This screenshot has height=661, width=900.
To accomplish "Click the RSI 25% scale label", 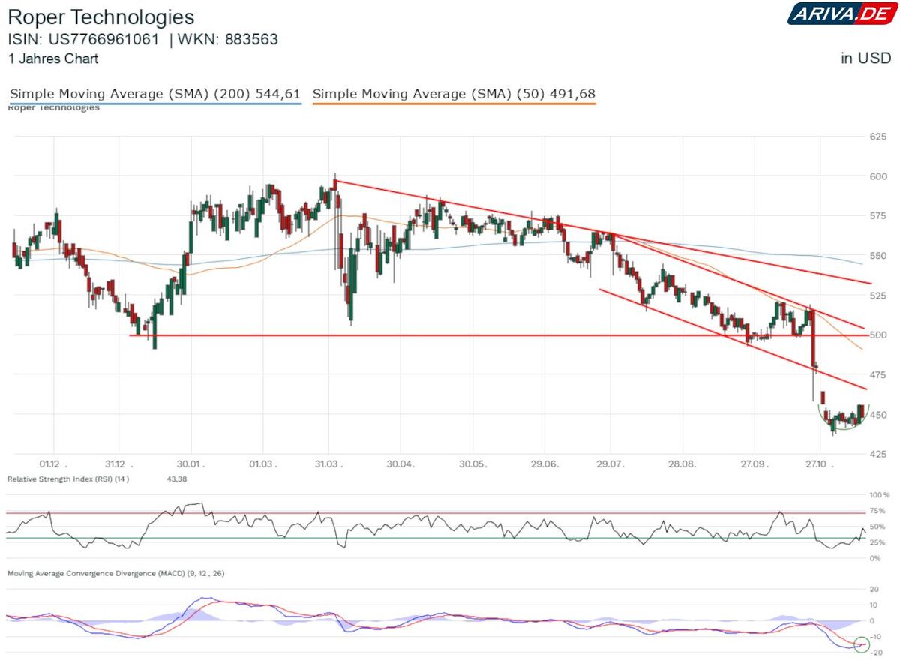I will [x=877, y=542].
